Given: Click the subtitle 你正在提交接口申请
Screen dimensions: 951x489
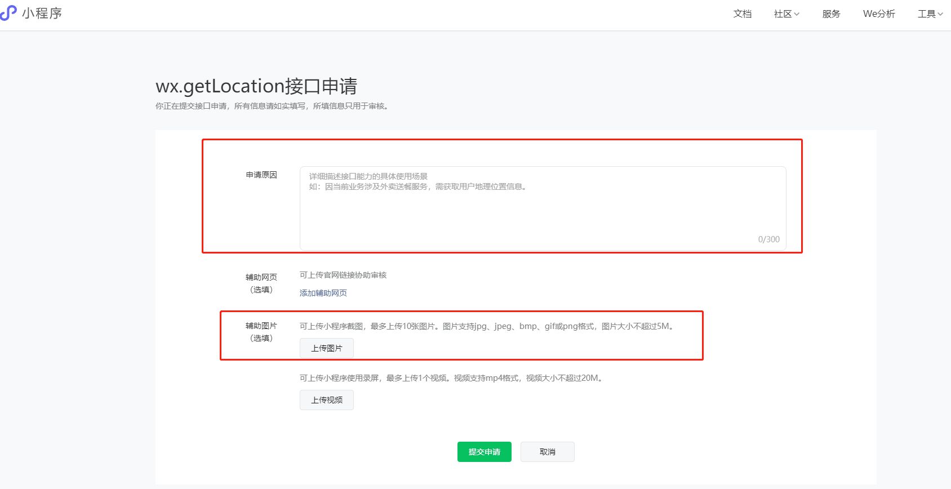Looking at the screenshot, I should point(272,106).
